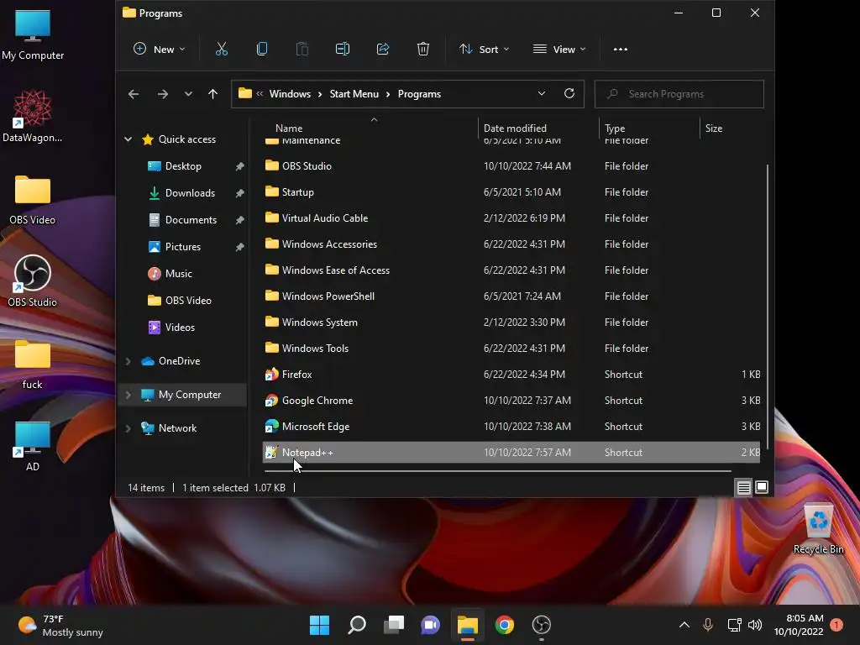Viewport: 860px width, 645px height.
Task: Open taskbar Search magnifier
Action: tap(356, 625)
